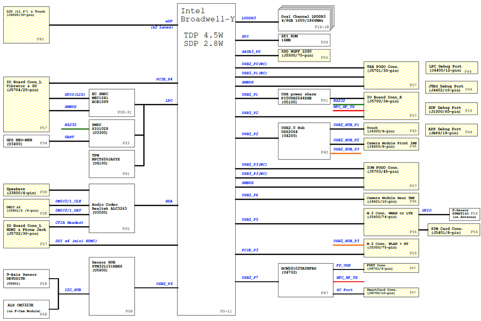Click the LCD (11.6") & Touch block

click(x=26, y=25)
